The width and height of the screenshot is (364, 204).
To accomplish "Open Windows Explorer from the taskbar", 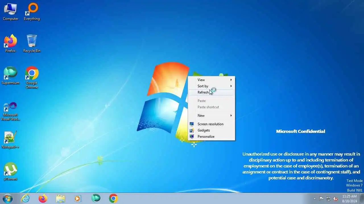I will click(61, 199).
